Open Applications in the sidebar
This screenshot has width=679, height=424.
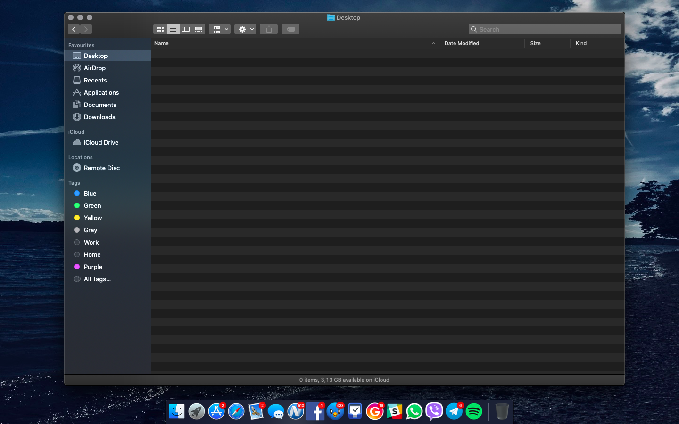[101, 92]
